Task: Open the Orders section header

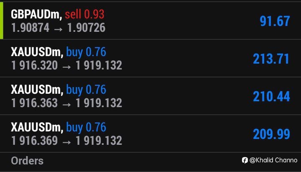Action: pyautogui.click(x=27, y=161)
